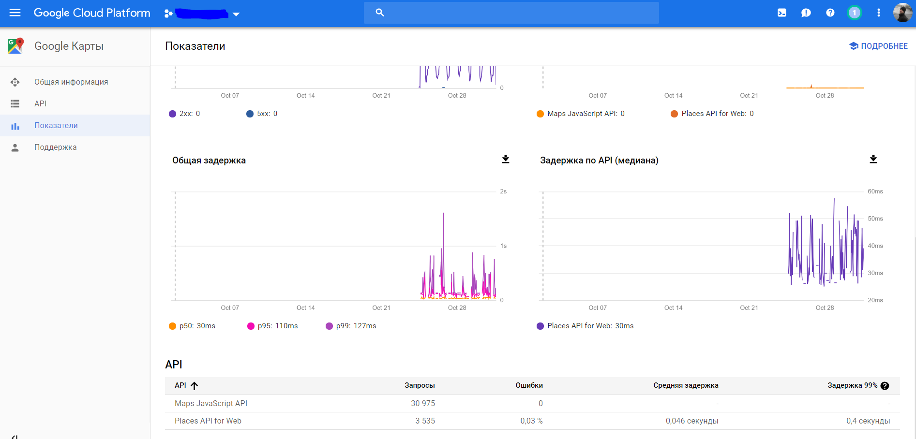The height and width of the screenshot is (439, 916).
Task: Sort by the Ошибки column header
Action: pos(529,385)
